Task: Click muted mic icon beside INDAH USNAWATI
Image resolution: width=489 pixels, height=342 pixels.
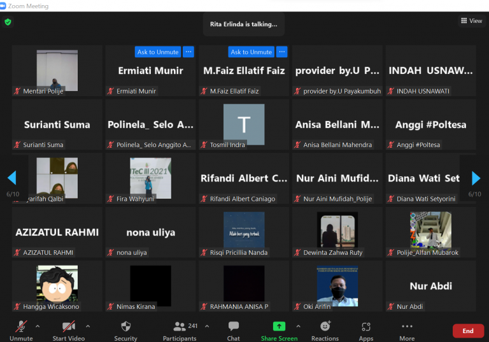Action: 391,91
